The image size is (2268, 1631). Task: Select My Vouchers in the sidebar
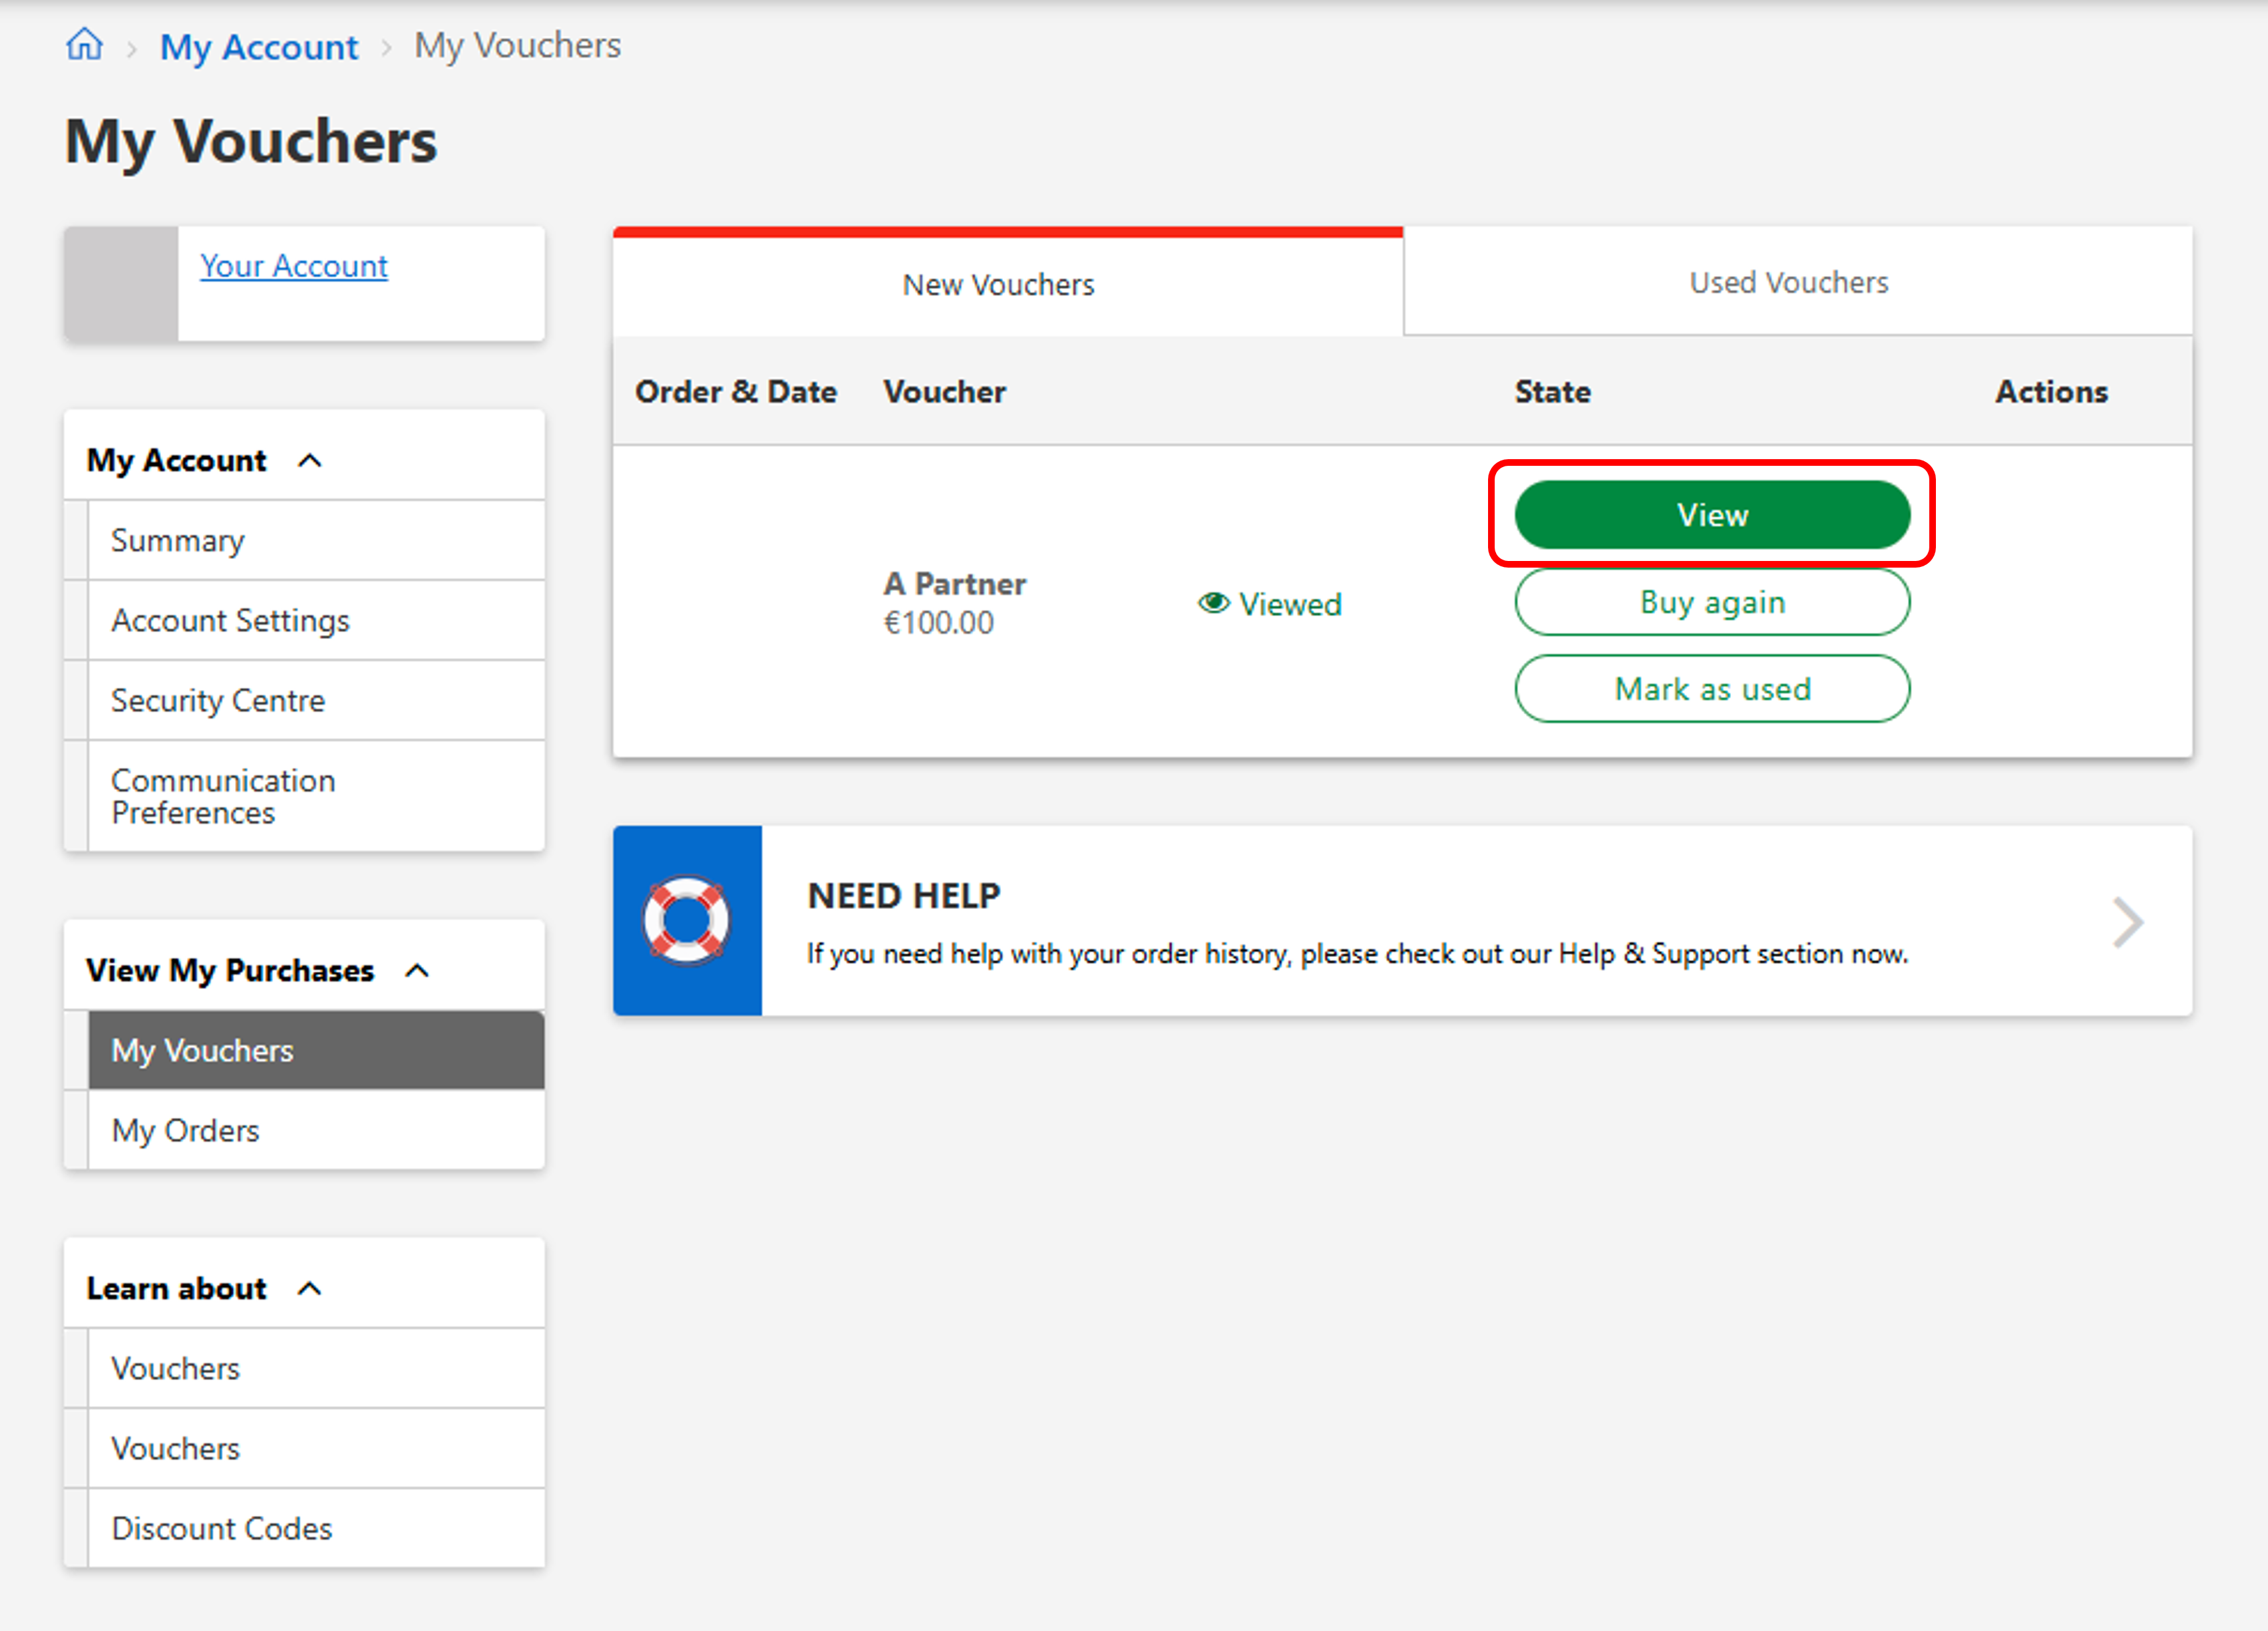(x=316, y=1050)
